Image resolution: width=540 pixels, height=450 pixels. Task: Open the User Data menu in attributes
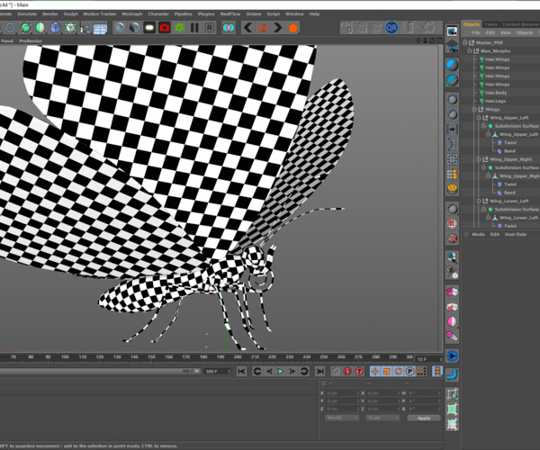click(x=516, y=234)
